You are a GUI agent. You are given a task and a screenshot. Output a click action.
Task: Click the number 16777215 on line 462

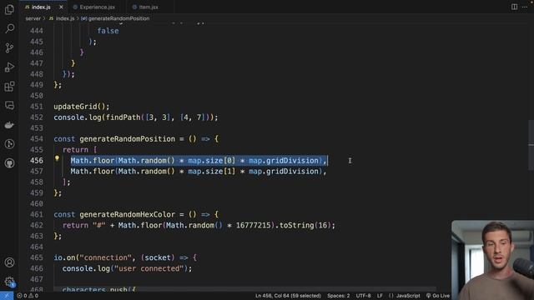pos(254,225)
